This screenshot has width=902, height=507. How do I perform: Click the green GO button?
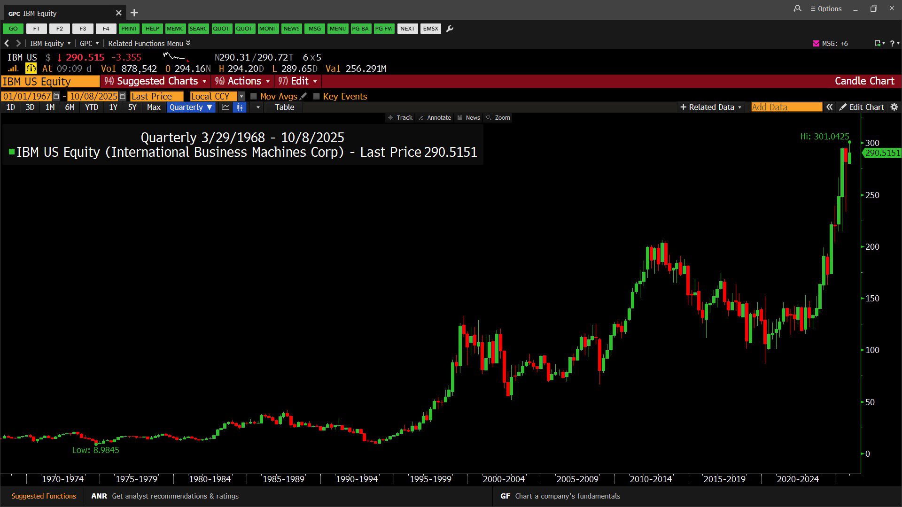coord(13,29)
